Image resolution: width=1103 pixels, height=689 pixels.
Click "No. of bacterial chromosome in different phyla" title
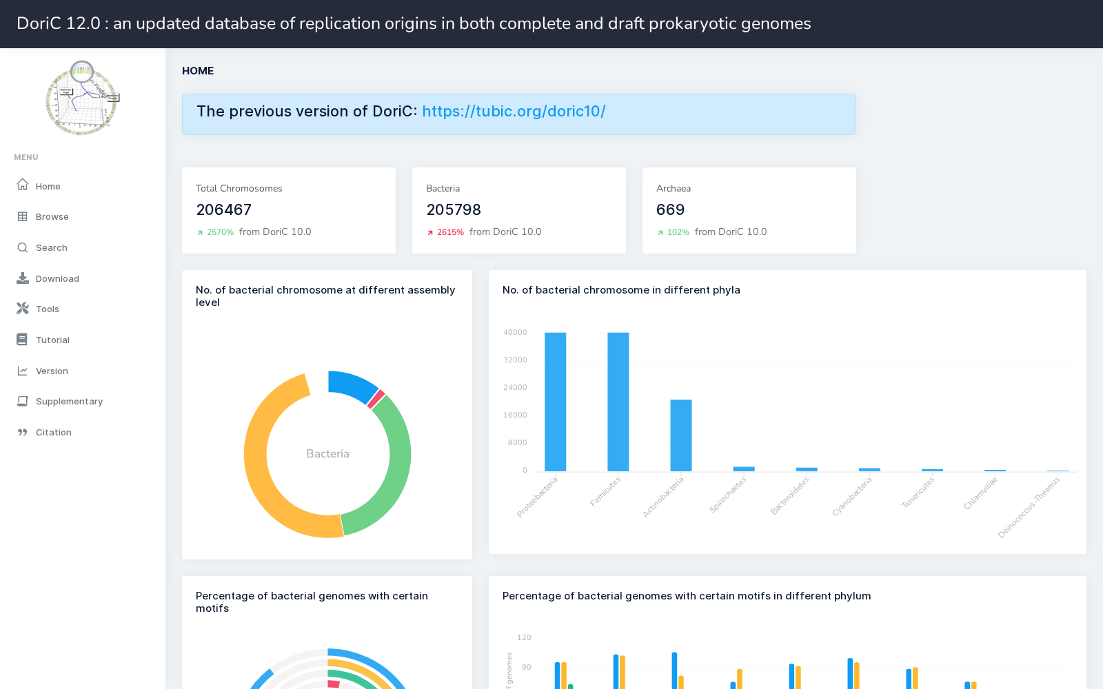[621, 290]
